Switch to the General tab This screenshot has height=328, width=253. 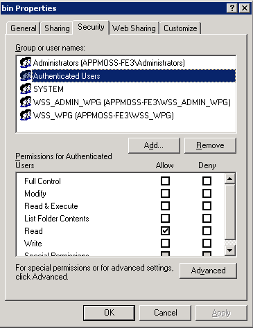(x=24, y=28)
